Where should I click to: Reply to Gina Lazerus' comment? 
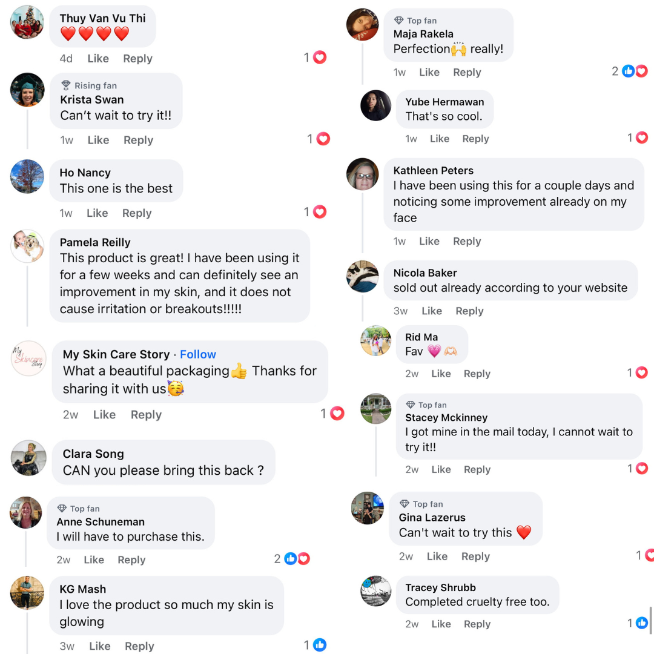(475, 557)
